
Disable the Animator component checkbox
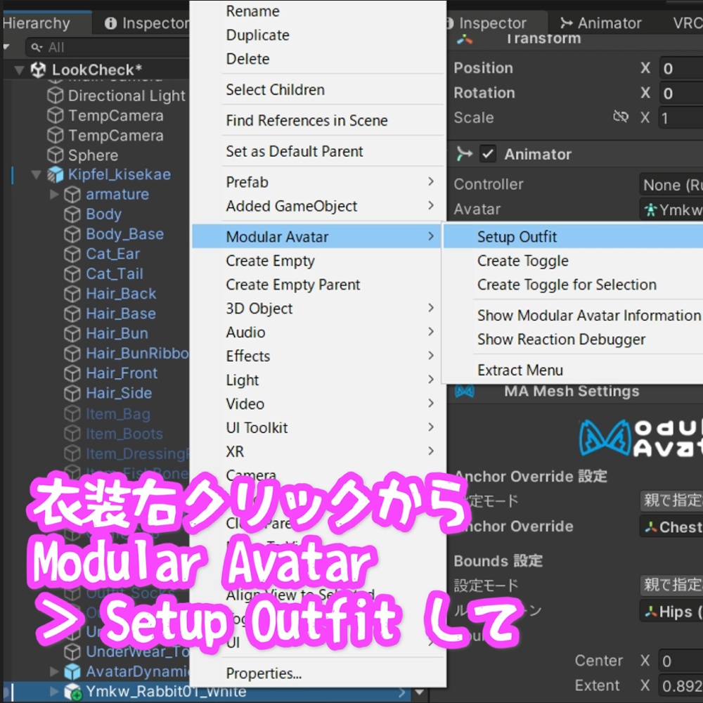pyautogui.click(x=487, y=153)
